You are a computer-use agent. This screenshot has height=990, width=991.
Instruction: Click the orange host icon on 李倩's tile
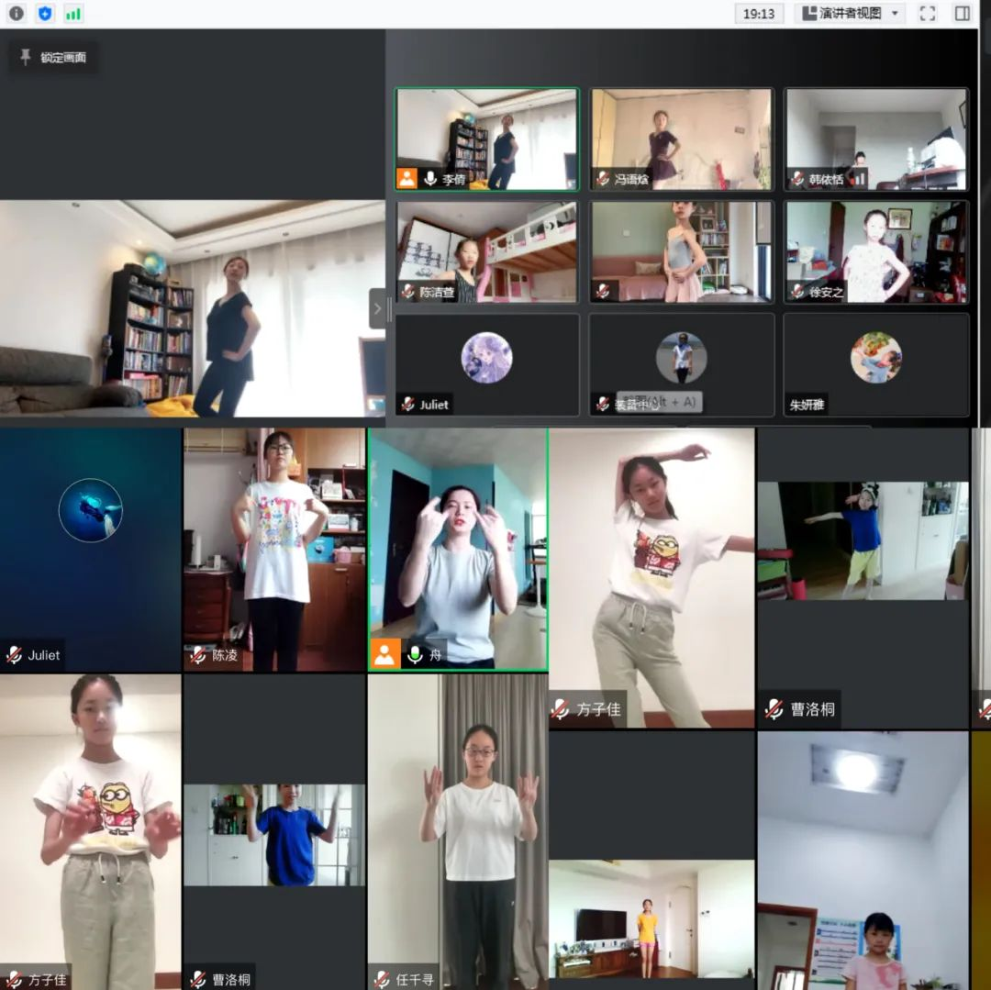pyautogui.click(x=406, y=179)
